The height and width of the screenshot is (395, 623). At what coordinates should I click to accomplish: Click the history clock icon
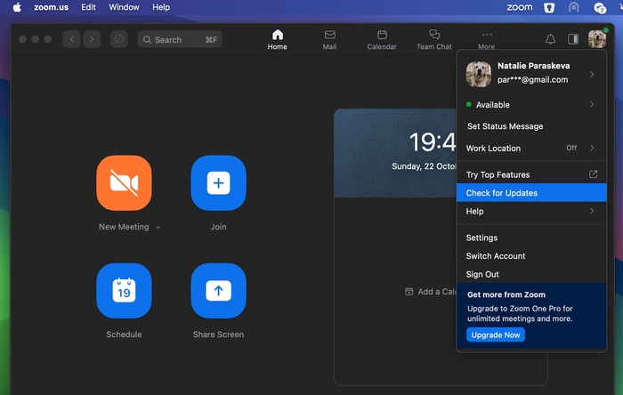tap(118, 39)
